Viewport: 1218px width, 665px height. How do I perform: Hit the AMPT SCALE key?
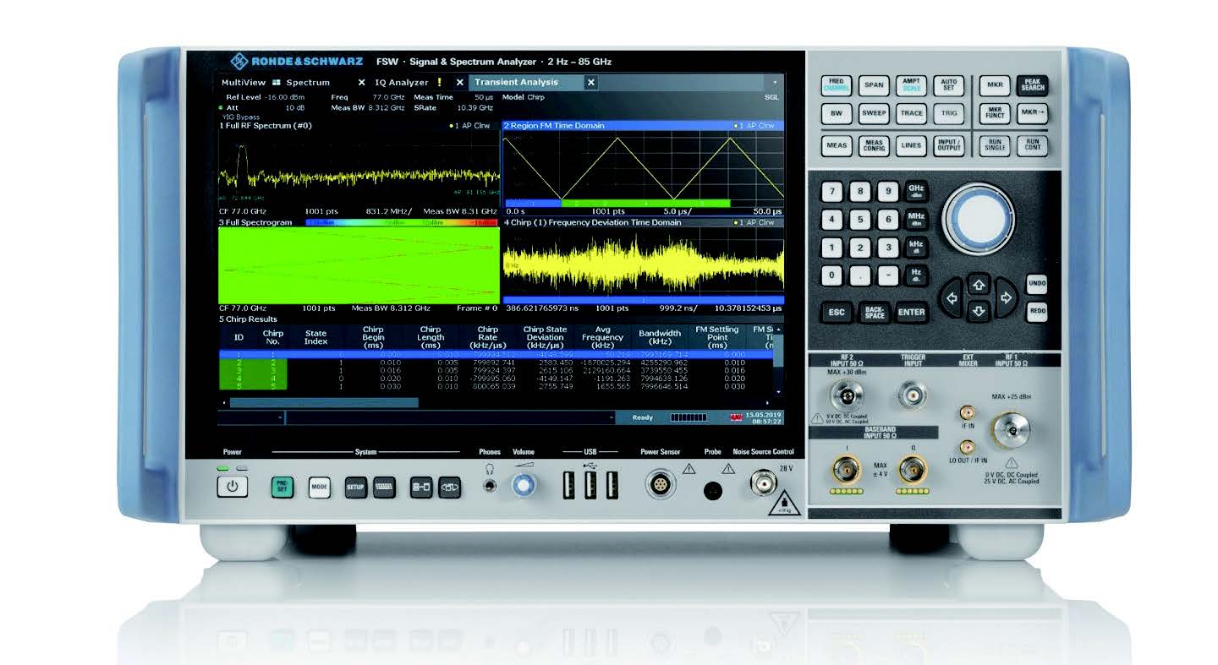coord(911,85)
